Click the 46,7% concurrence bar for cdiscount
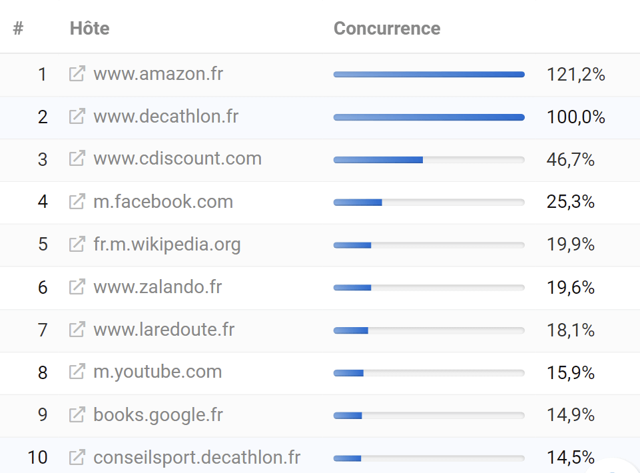The width and height of the screenshot is (640, 473). click(429, 160)
